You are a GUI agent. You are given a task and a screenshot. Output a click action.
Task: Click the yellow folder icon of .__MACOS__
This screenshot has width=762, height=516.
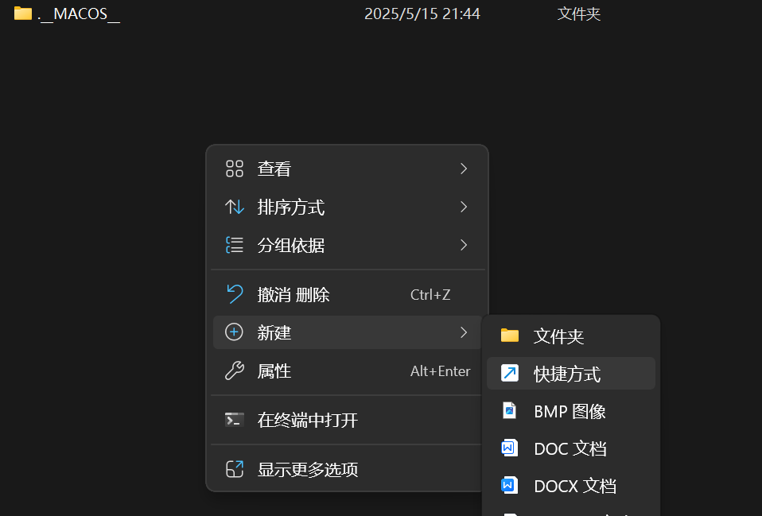pos(23,14)
